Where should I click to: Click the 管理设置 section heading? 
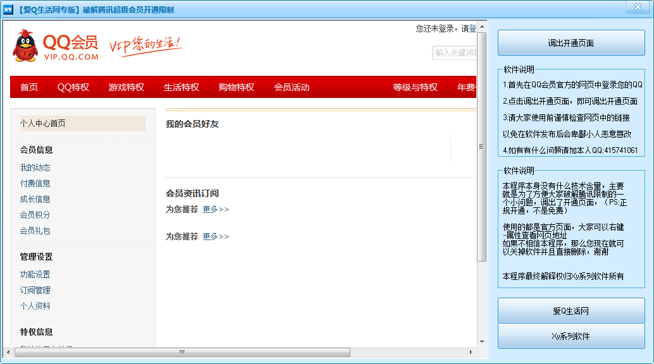36,257
